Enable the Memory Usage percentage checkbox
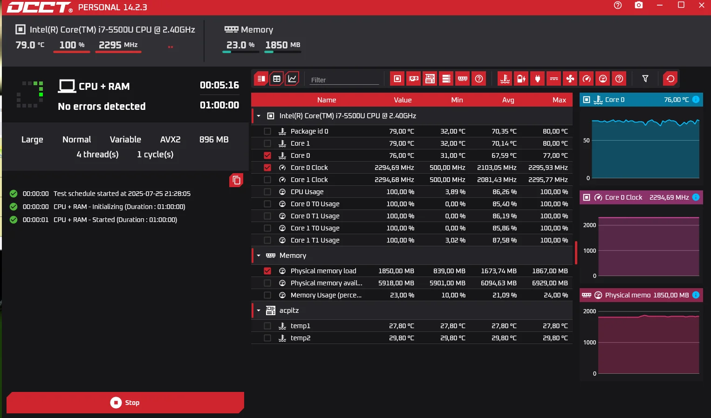 [x=267, y=295]
